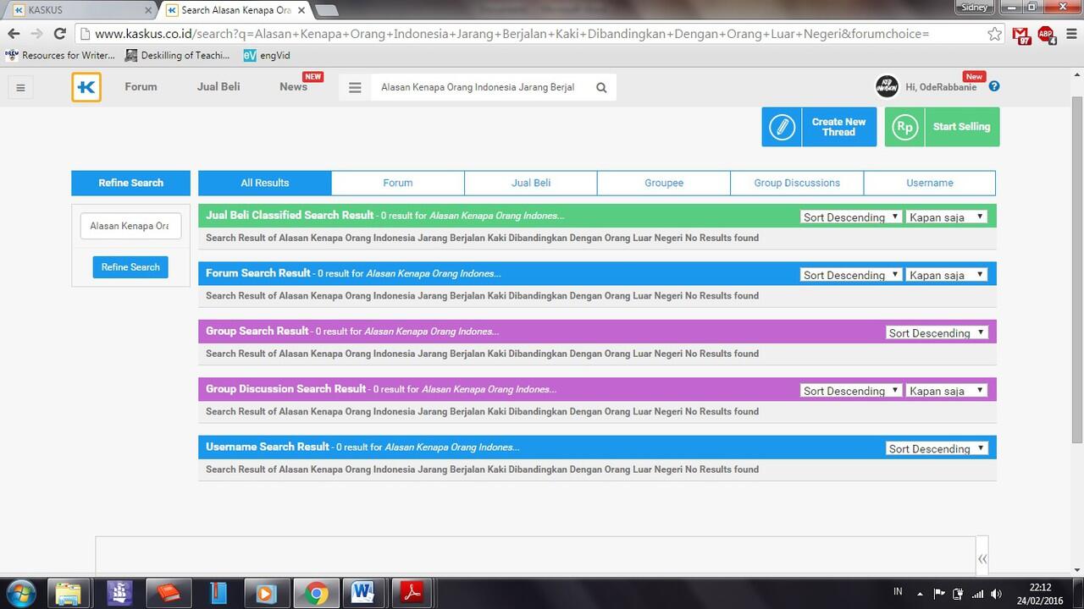Click the volume speaker tray icon

coord(996,594)
